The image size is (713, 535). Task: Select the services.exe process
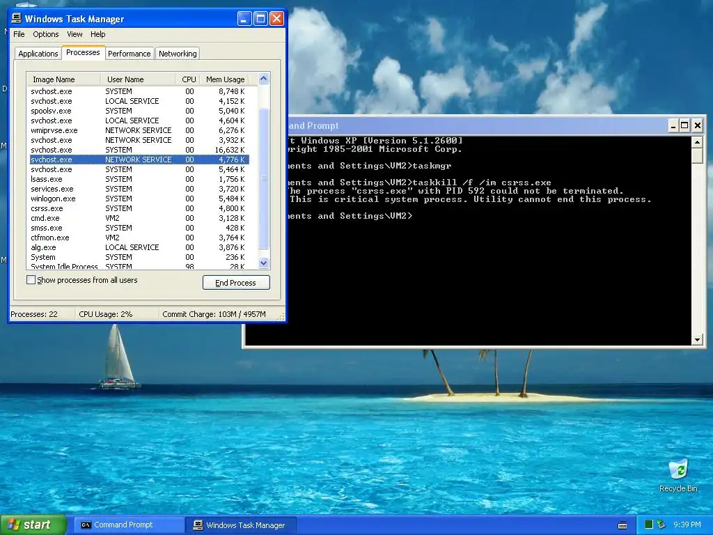click(139, 189)
